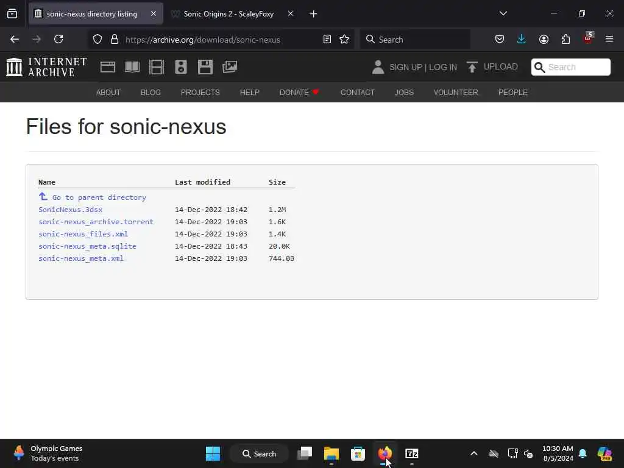List all tabs dropdown arrow
624x468 pixels.
pyautogui.click(x=503, y=13)
